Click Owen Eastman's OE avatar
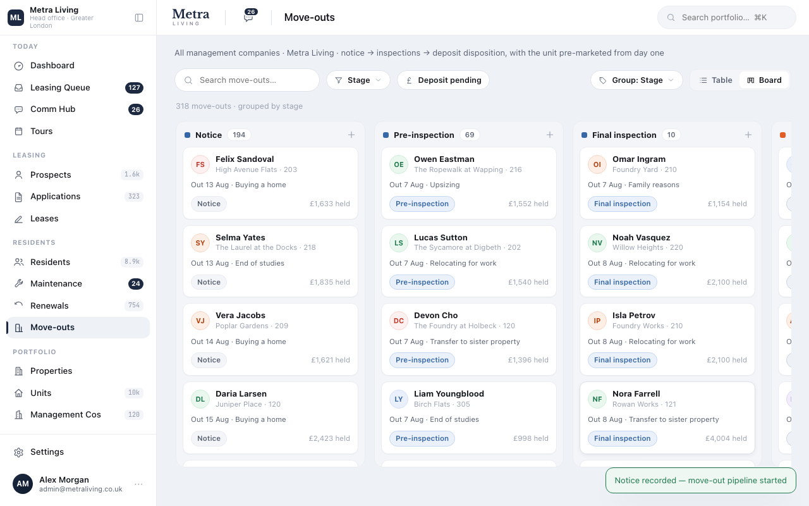Screen dimensions: 809x506 tap(399, 164)
